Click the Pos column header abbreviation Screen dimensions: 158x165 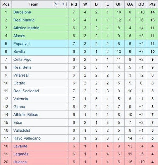[x=6, y=4]
